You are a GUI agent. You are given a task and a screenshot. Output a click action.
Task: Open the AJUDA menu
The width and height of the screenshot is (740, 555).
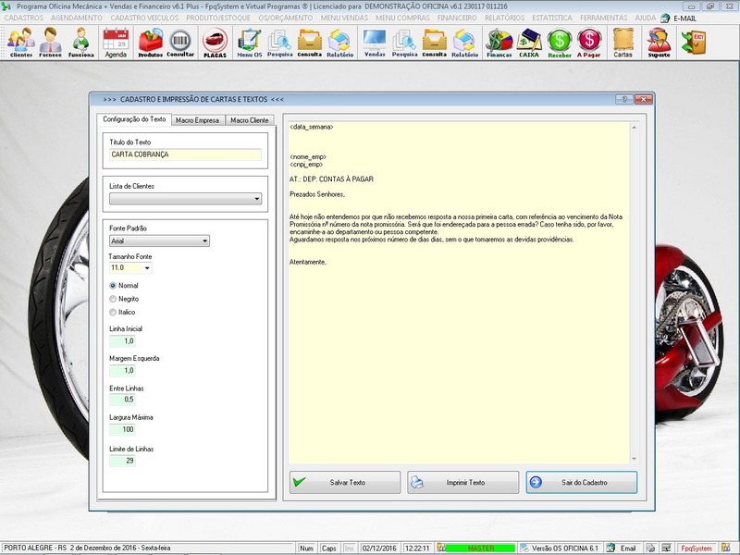(645, 18)
